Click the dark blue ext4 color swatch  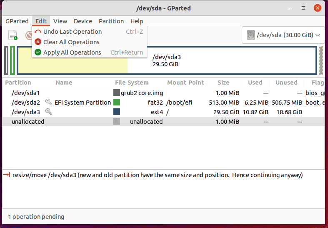117,112
